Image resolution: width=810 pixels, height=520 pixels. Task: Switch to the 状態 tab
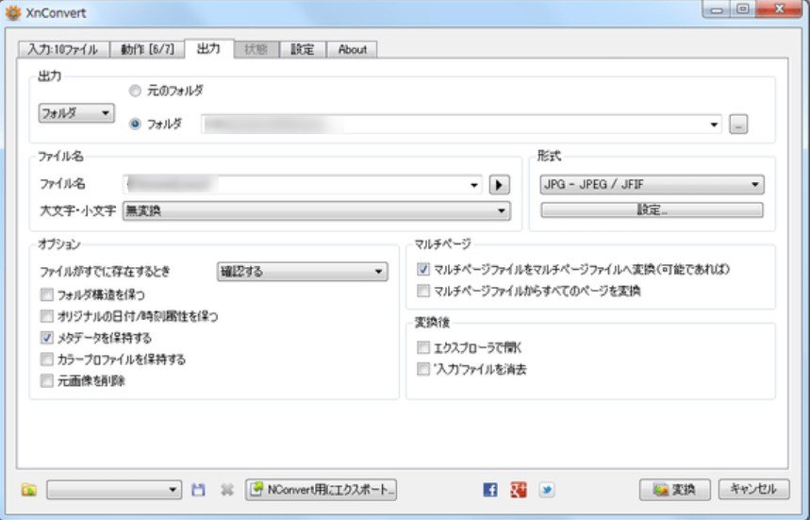[256, 50]
